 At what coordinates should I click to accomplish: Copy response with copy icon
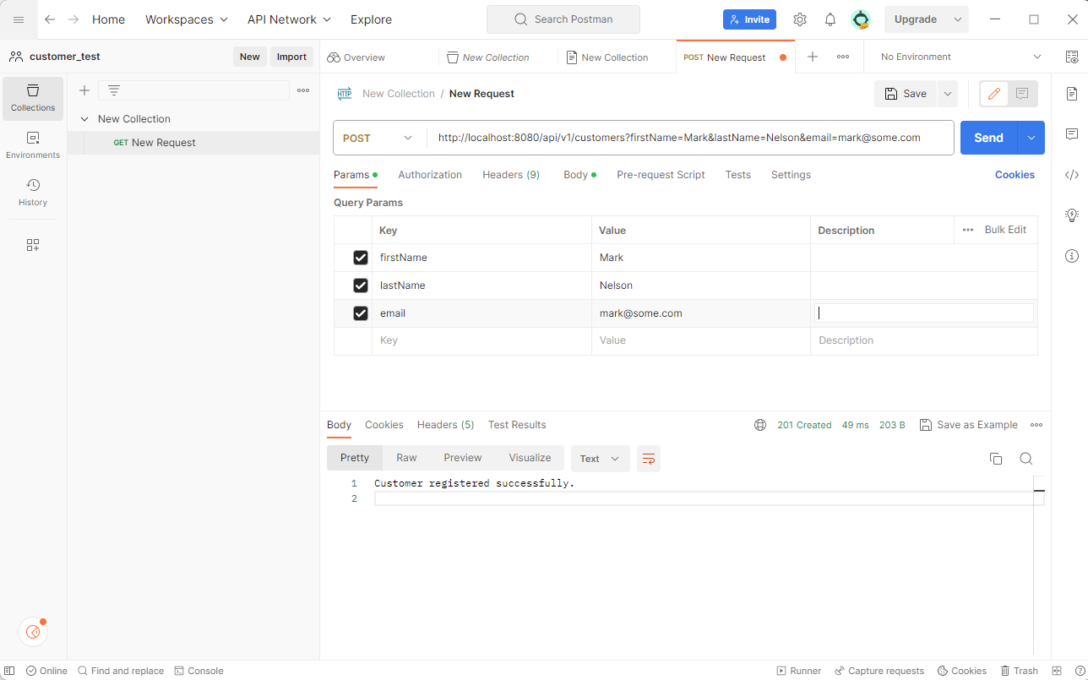coord(996,459)
